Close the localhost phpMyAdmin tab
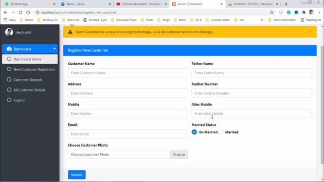The image size is (324, 182). pos(277,4)
